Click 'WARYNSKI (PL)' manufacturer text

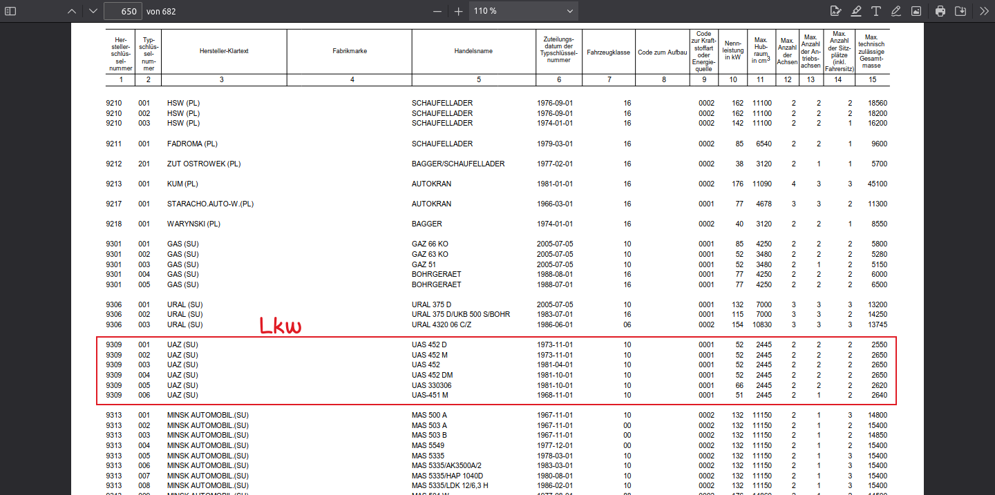pyautogui.click(x=193, y=224)
